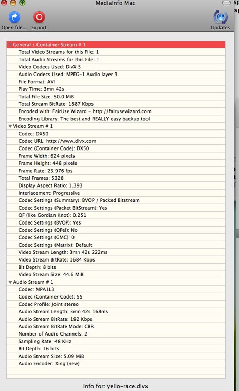
Task: Click the Open file toolbar icon
Action: click(14, 17)
